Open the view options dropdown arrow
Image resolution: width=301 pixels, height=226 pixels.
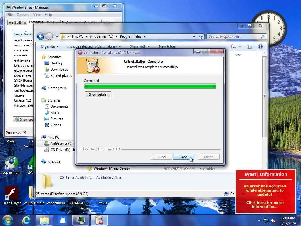click(x=240, y=46)
